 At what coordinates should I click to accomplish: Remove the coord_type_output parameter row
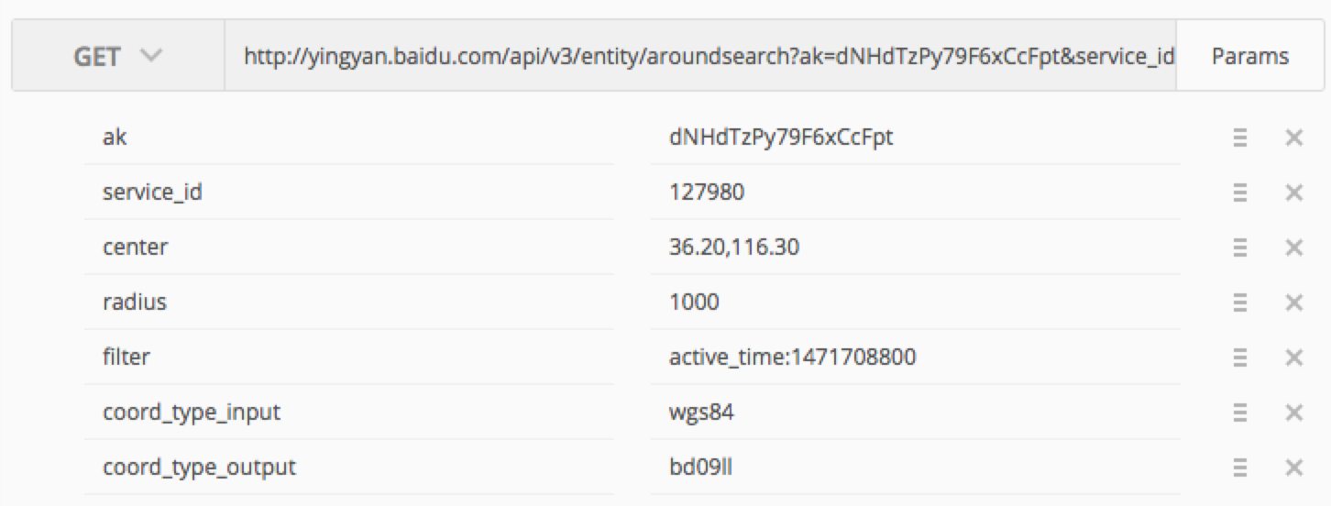[1293, 468]
